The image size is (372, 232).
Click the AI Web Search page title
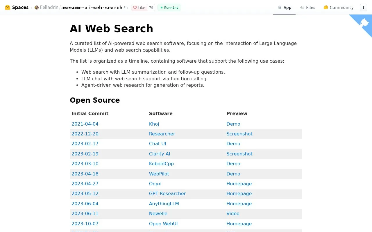[x=111, y=28]
